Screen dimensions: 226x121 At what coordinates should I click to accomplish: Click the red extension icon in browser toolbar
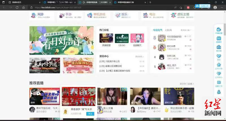(x=188, y=8)
